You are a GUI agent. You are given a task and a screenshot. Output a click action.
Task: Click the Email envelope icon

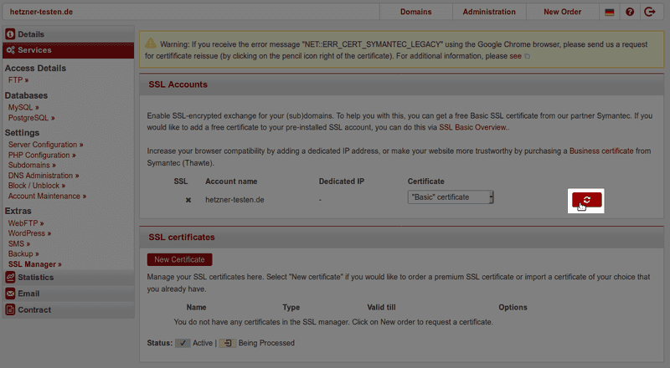10,294
